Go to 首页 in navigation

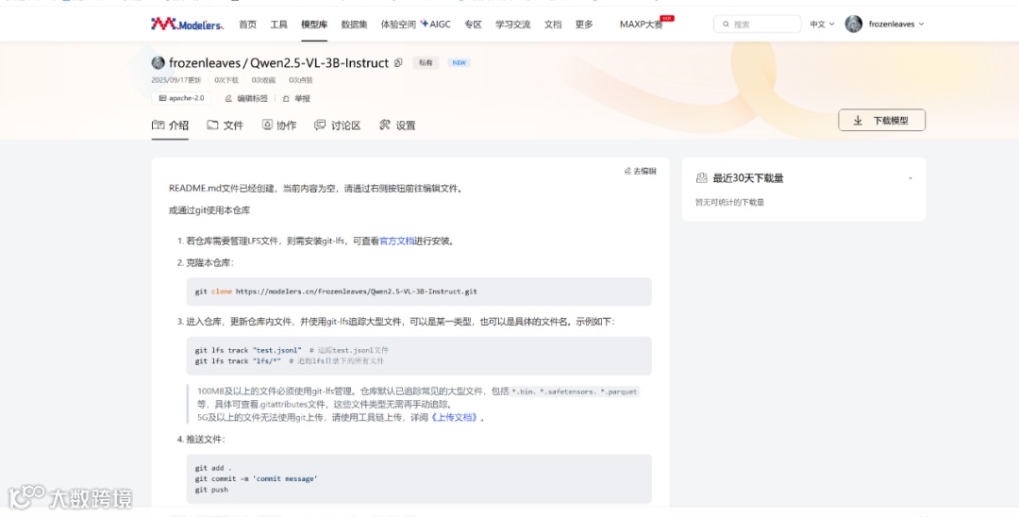pos(247,24)
